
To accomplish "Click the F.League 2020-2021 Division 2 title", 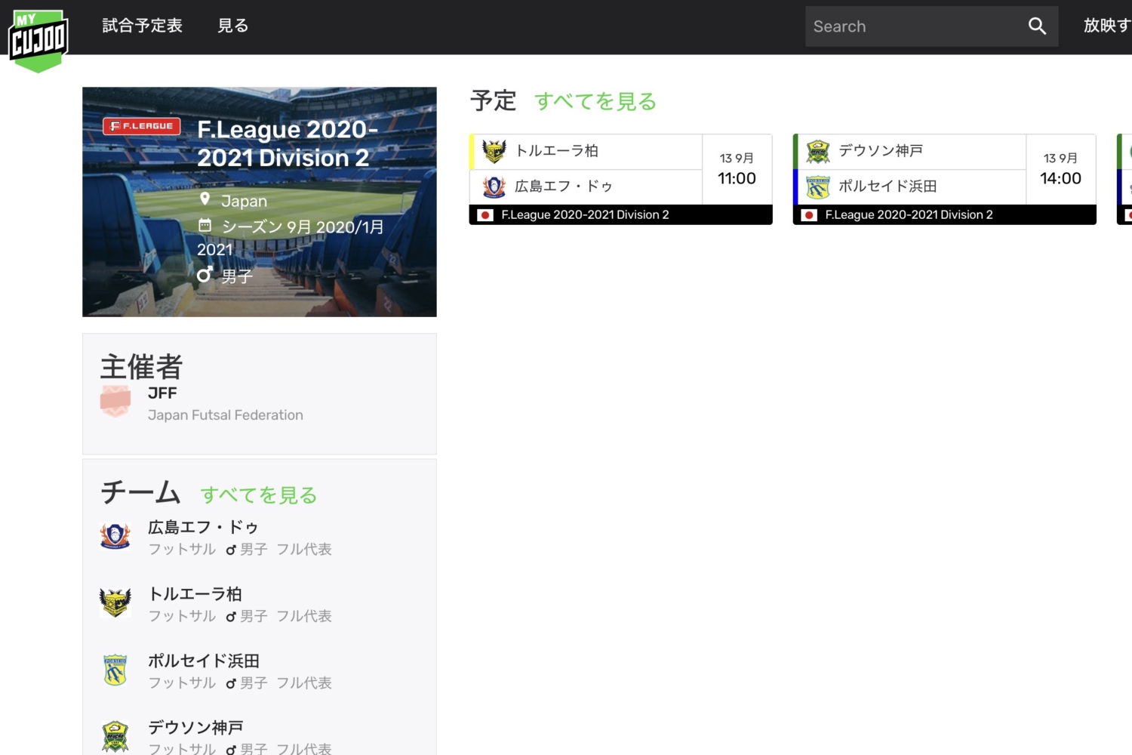I will [288, 143].
